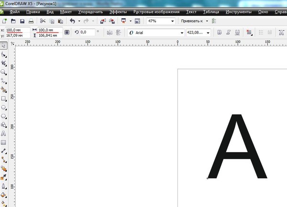The image size is (287, 207).
Task: Select the Fill tool
Action: (x=3, y=195)
